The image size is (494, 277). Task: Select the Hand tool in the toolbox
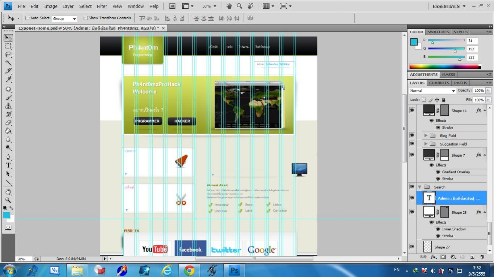[x=8, y=192]
